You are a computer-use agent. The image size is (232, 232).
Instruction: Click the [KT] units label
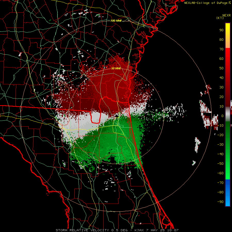point(220,18)
